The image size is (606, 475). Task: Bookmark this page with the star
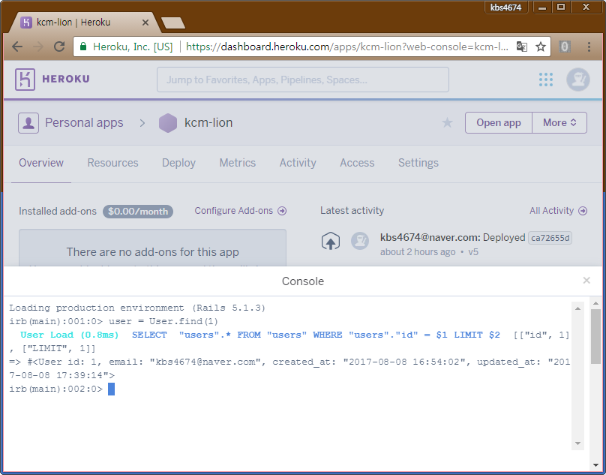click(x=540, y=47)
